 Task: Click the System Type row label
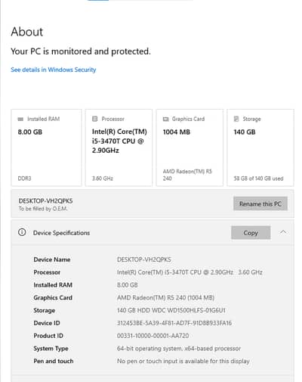click(x=51, y=349)
